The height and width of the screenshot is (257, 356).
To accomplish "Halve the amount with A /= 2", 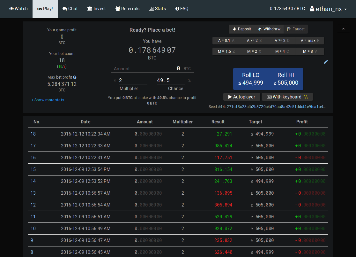I will pyautogui.click(x=254, y=41).
